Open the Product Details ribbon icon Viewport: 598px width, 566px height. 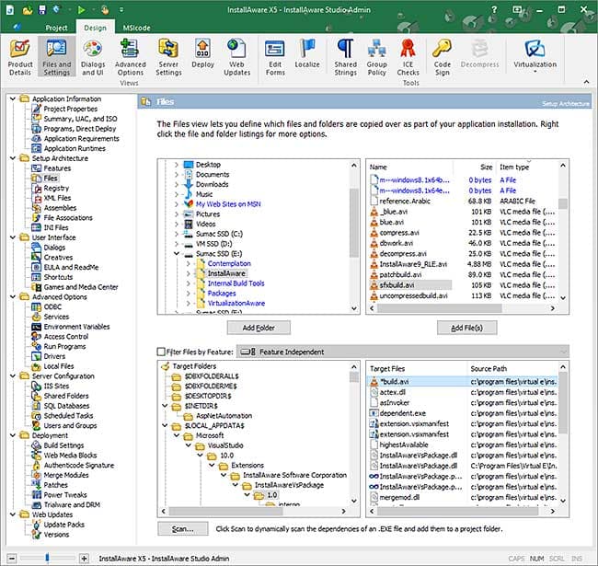coord(20,55)
